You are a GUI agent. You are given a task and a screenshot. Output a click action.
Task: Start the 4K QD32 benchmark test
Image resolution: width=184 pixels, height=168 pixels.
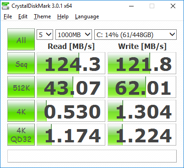[21, 135]
